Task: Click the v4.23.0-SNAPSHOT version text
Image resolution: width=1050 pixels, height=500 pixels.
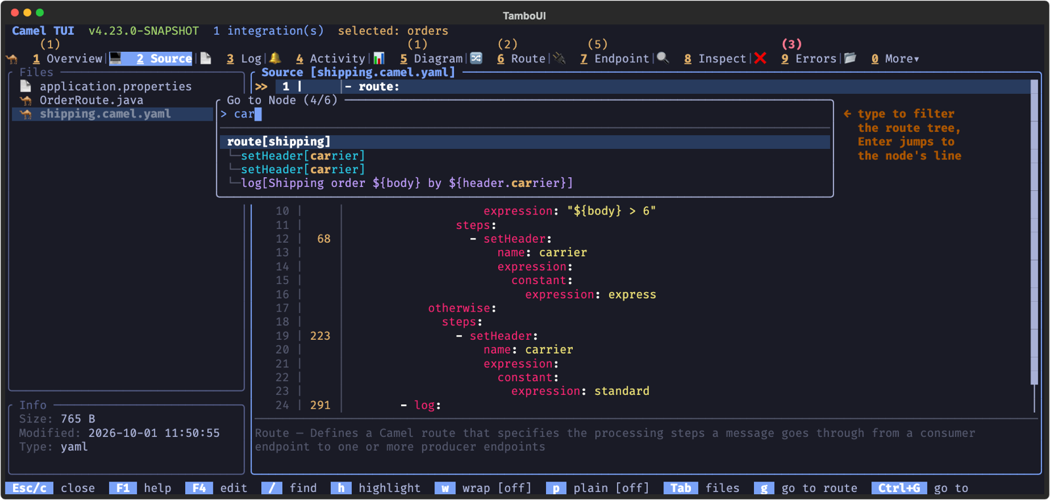Action: click(144, 31)
